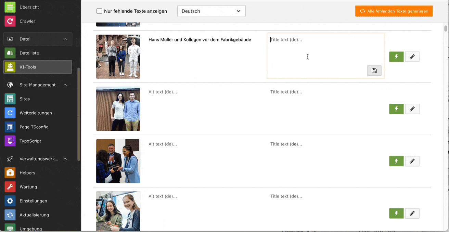Collapse the Datei menu group

[x=65, y=39]
